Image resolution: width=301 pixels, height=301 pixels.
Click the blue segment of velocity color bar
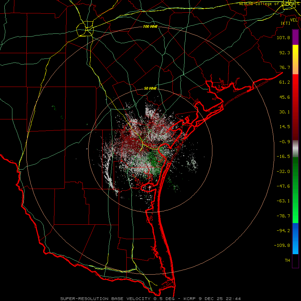pos(295,238)
